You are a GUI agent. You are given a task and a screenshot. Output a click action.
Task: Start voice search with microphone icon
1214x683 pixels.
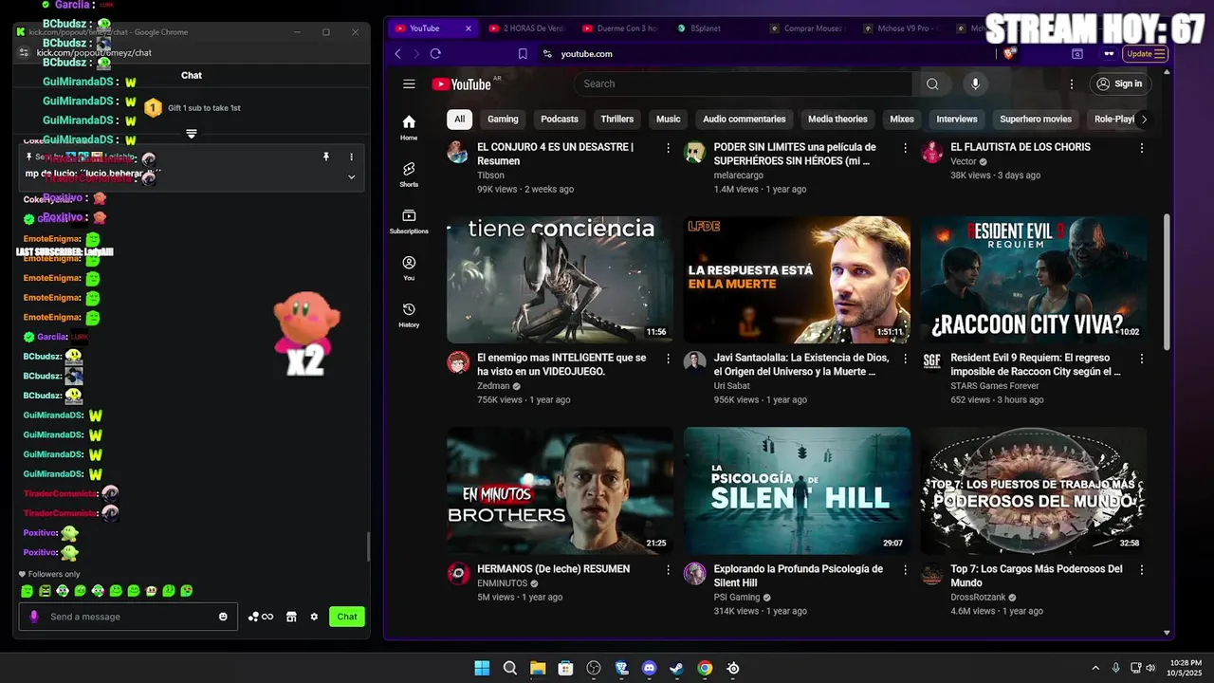975,83
